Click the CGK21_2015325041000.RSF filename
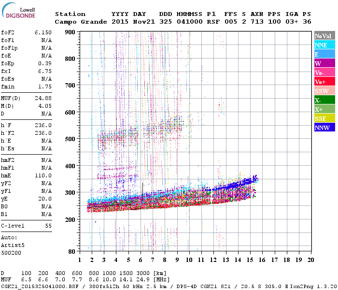Screen dimensions: 338x290 40,287
